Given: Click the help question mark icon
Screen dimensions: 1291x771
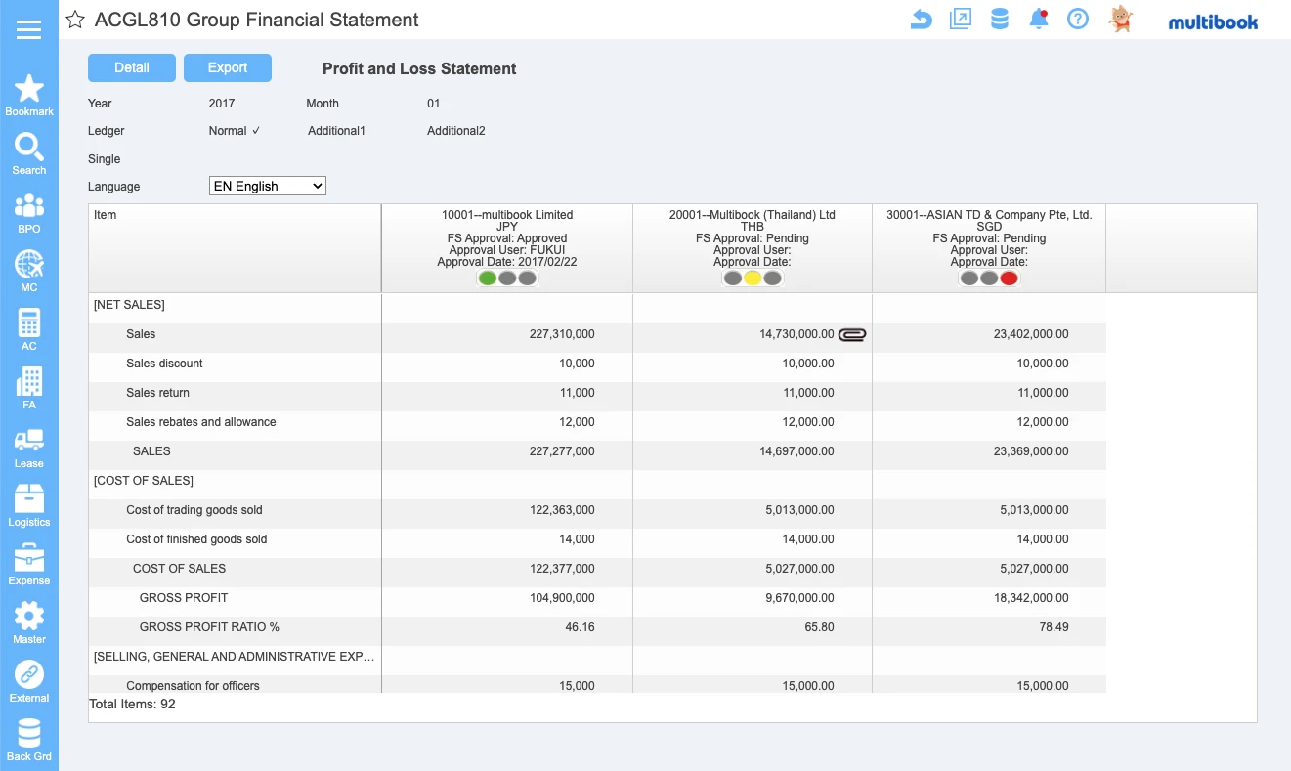Looking at the screenshot, I should [1077, 20].
